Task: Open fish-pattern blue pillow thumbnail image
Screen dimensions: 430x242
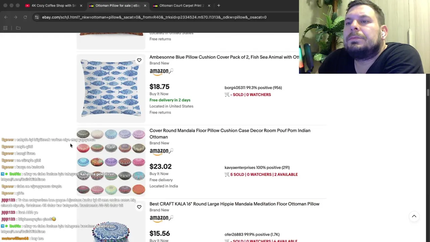Action: (111, 88)
